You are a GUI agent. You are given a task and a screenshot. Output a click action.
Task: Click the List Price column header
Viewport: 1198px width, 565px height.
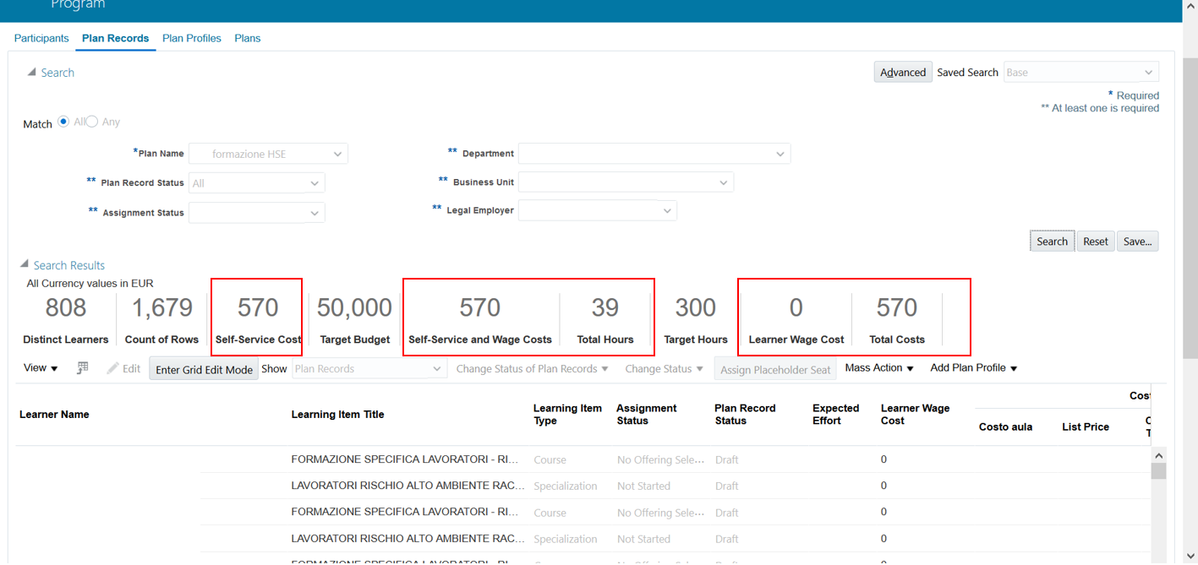point(1086,426)
